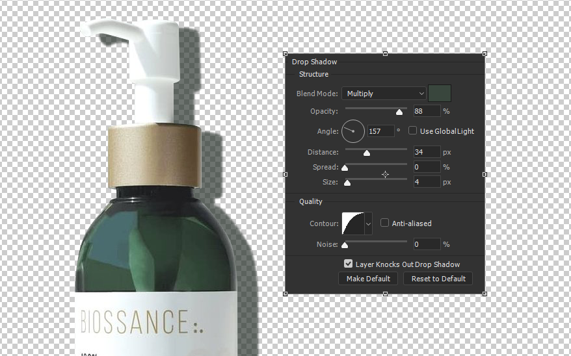Viewport: 571px width, 356px height.
Task: Click the left-middle transform handle
Action: (x=285, y=175)
